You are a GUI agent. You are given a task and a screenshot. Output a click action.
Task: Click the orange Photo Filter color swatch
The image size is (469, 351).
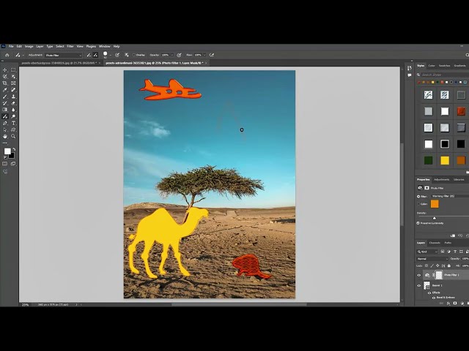(435, 204)
